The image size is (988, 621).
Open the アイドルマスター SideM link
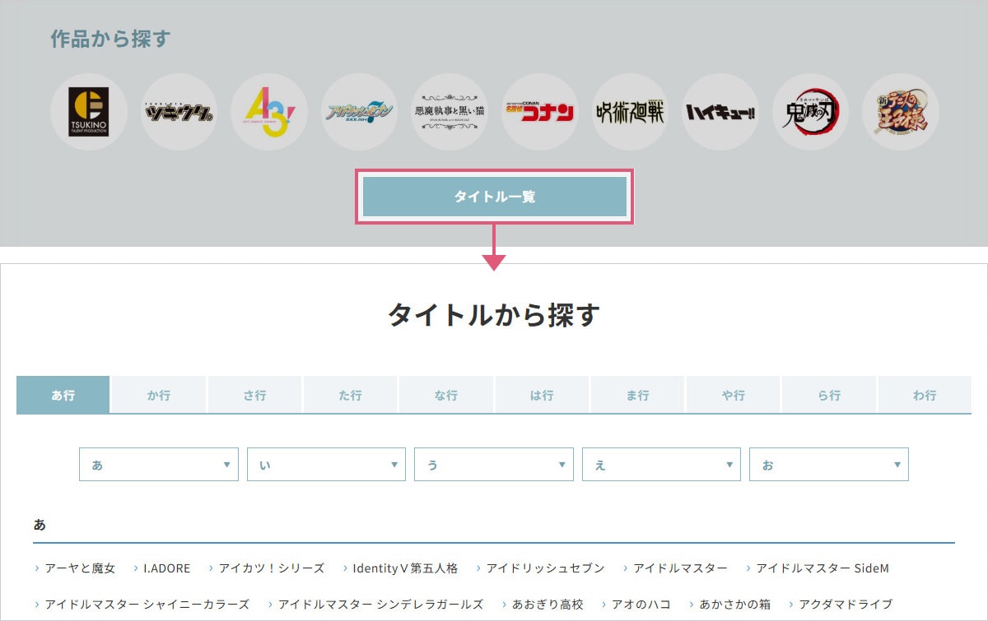point(823,568)
